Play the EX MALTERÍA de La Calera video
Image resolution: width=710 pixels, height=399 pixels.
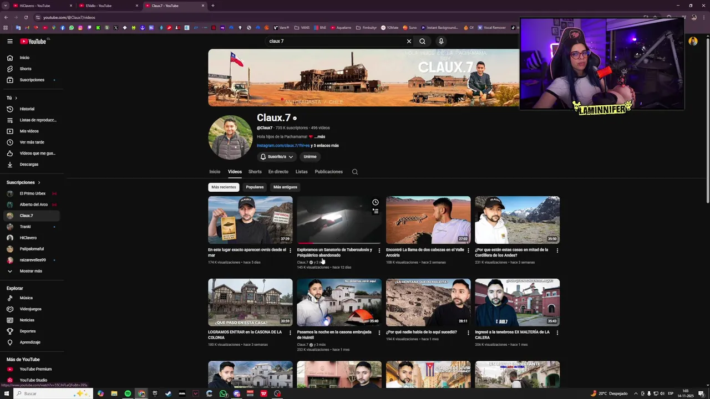click(x=517, y=303)
